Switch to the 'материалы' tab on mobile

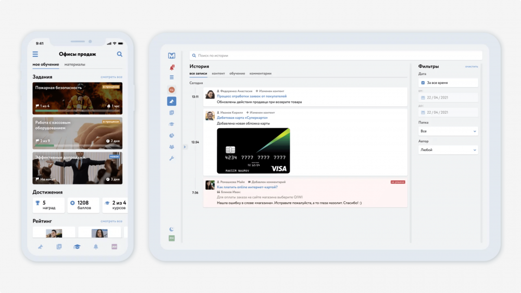click(x=75, y=65)
